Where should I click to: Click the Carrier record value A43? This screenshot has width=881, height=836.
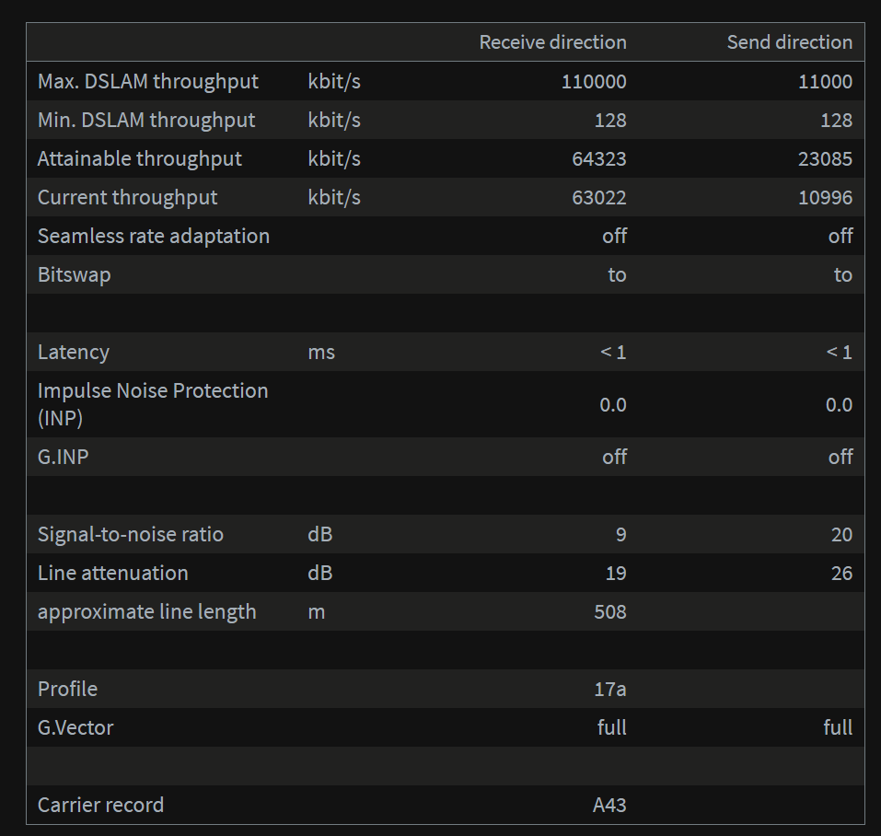click(x=609, y=806)
